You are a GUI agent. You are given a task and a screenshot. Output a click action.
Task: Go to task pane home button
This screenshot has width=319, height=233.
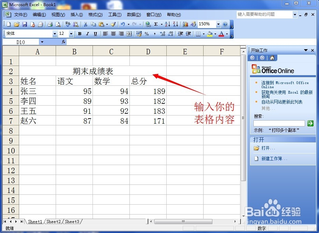click(x=272, y=58)
